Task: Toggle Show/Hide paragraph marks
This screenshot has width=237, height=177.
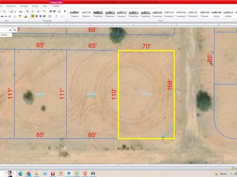Action: point(65,12)
